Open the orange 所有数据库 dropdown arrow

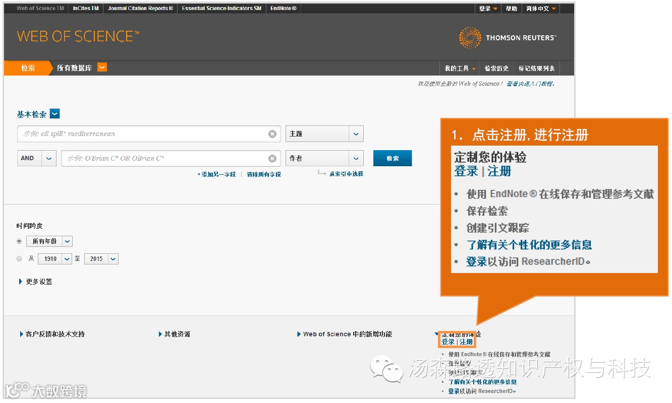(102, 68)
